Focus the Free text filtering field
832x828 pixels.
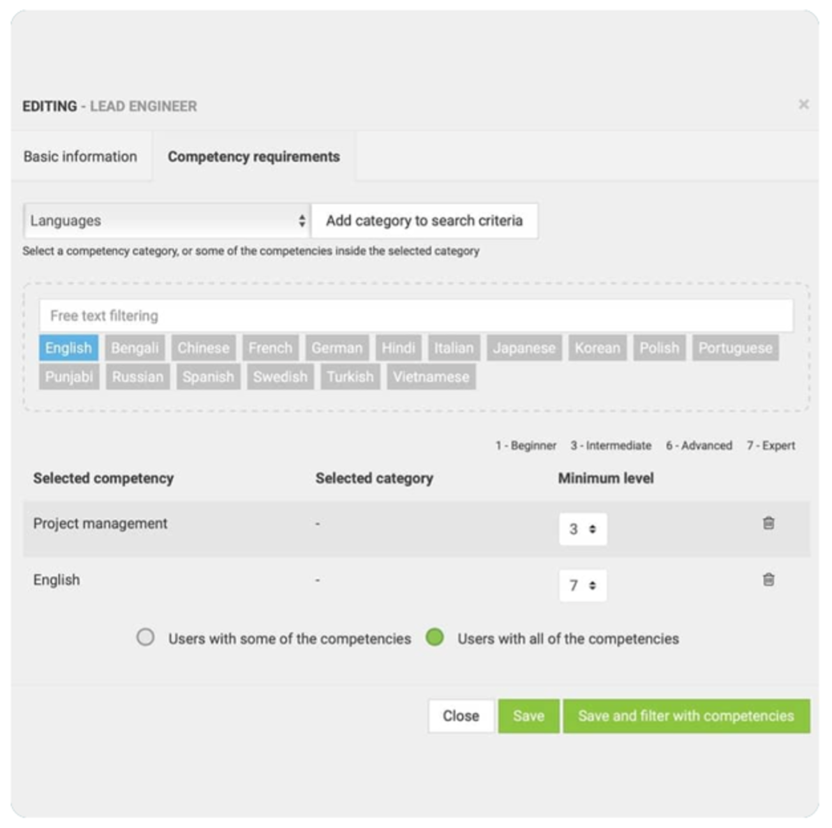tap(416, 316)
